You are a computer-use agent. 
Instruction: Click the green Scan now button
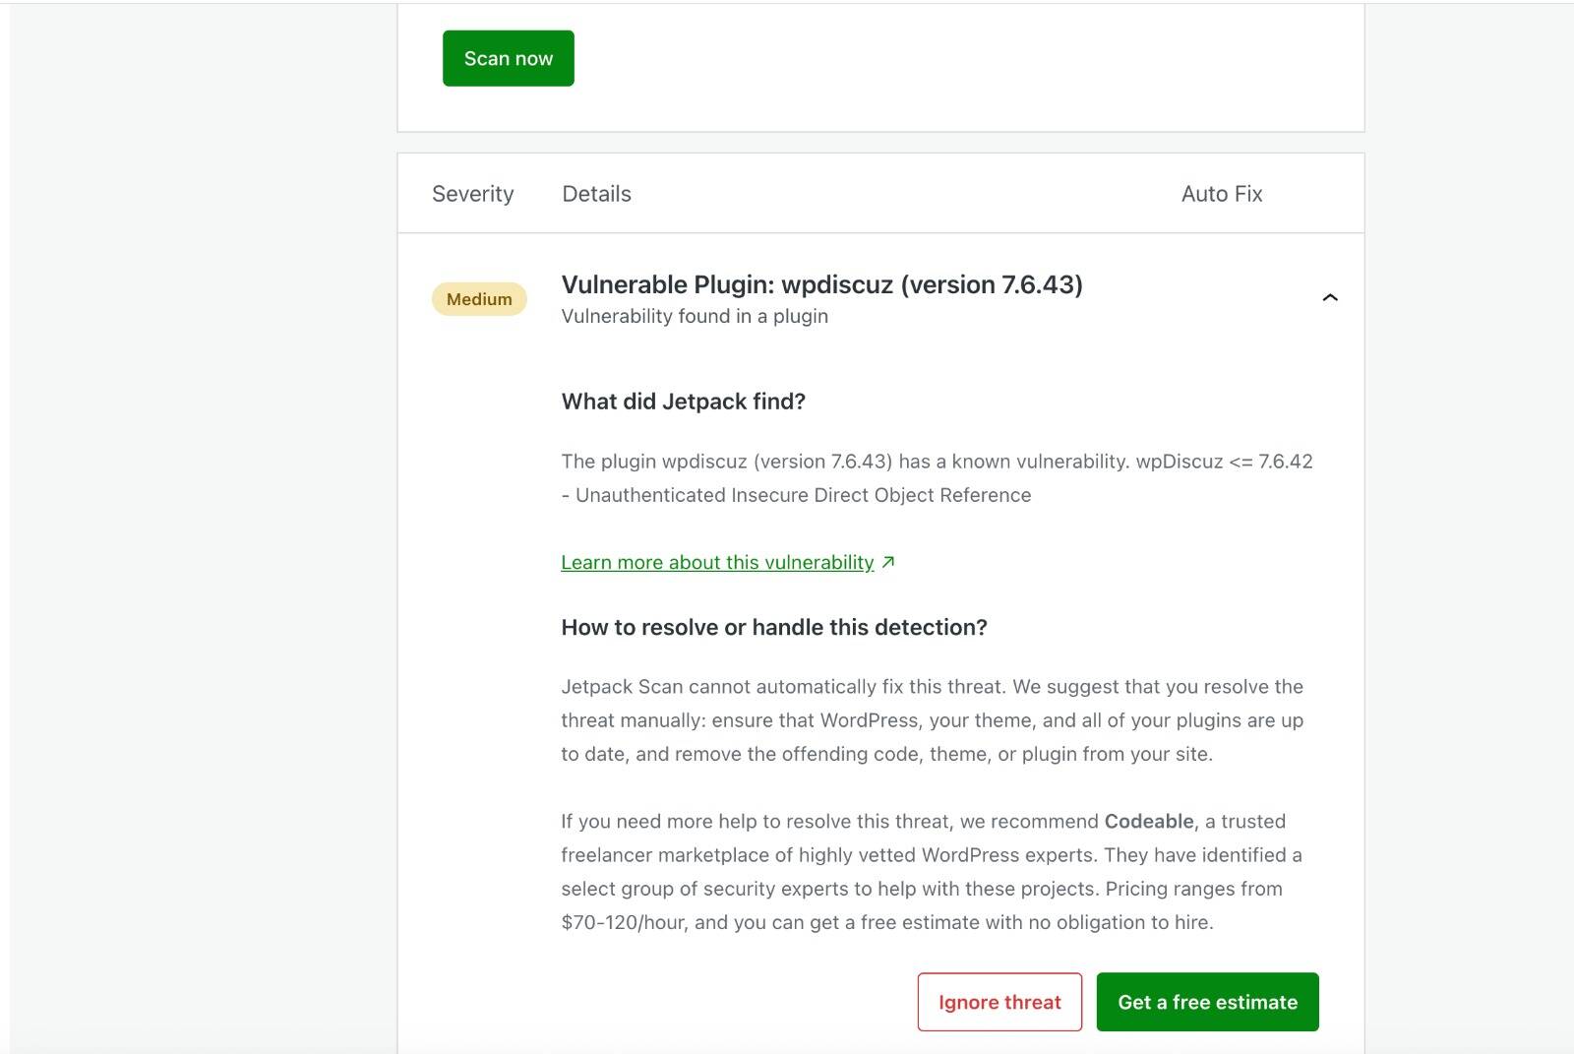pyautogui.click(x=508, y=59)
